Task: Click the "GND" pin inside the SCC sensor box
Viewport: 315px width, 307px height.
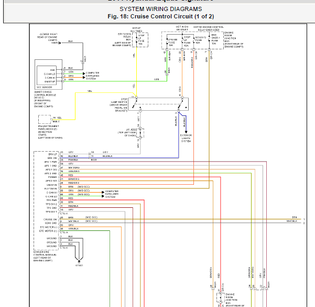Action: pos(52,70)
